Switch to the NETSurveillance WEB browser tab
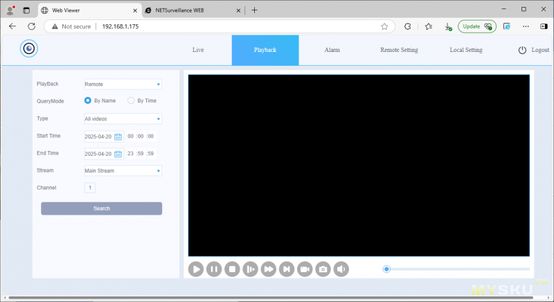The width and height of the screenshot is (554, 302). 193,10
